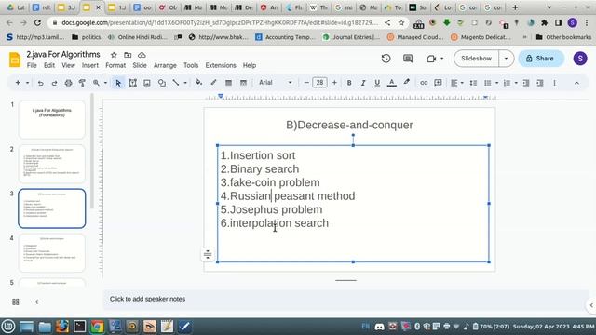
Task: Open the File menu
Action: [x=32, y=65]
